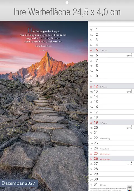Select the red Sunday date 12
The image size is (134, 191).
pyautogui.click(x=96, y=86)
